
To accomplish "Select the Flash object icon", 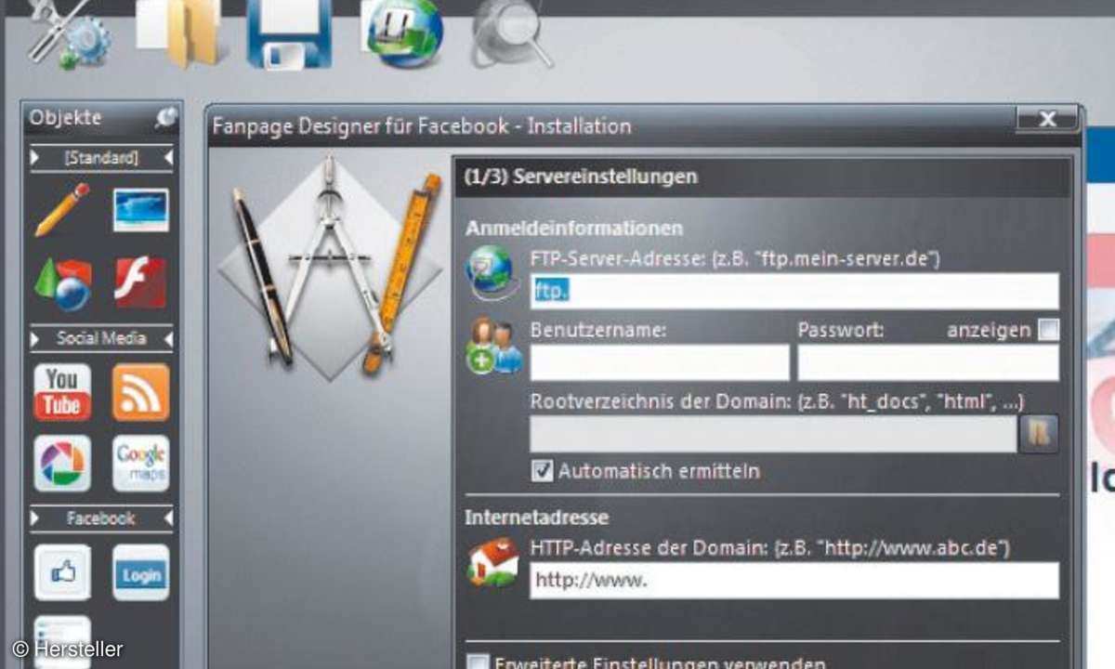I will point(140,282).
